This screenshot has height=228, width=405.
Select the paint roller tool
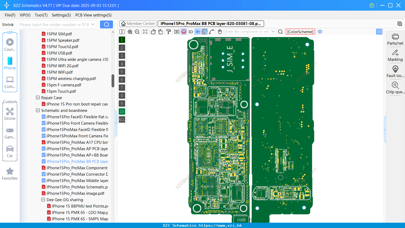169,32
